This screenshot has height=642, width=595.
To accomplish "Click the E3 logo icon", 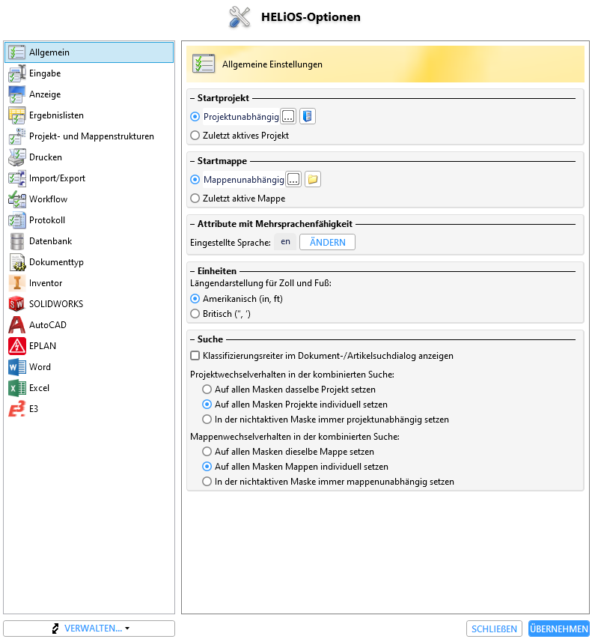I will point(16,408).
